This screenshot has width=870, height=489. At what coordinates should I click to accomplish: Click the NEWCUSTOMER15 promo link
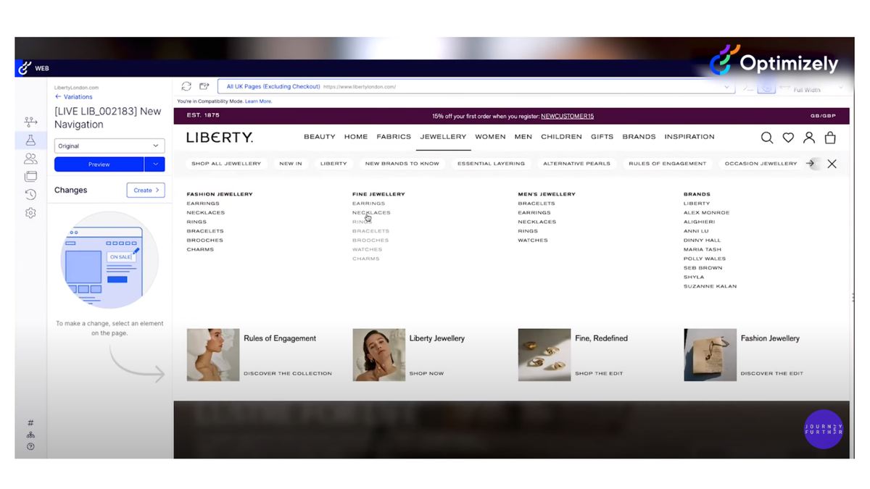[567, 116]
